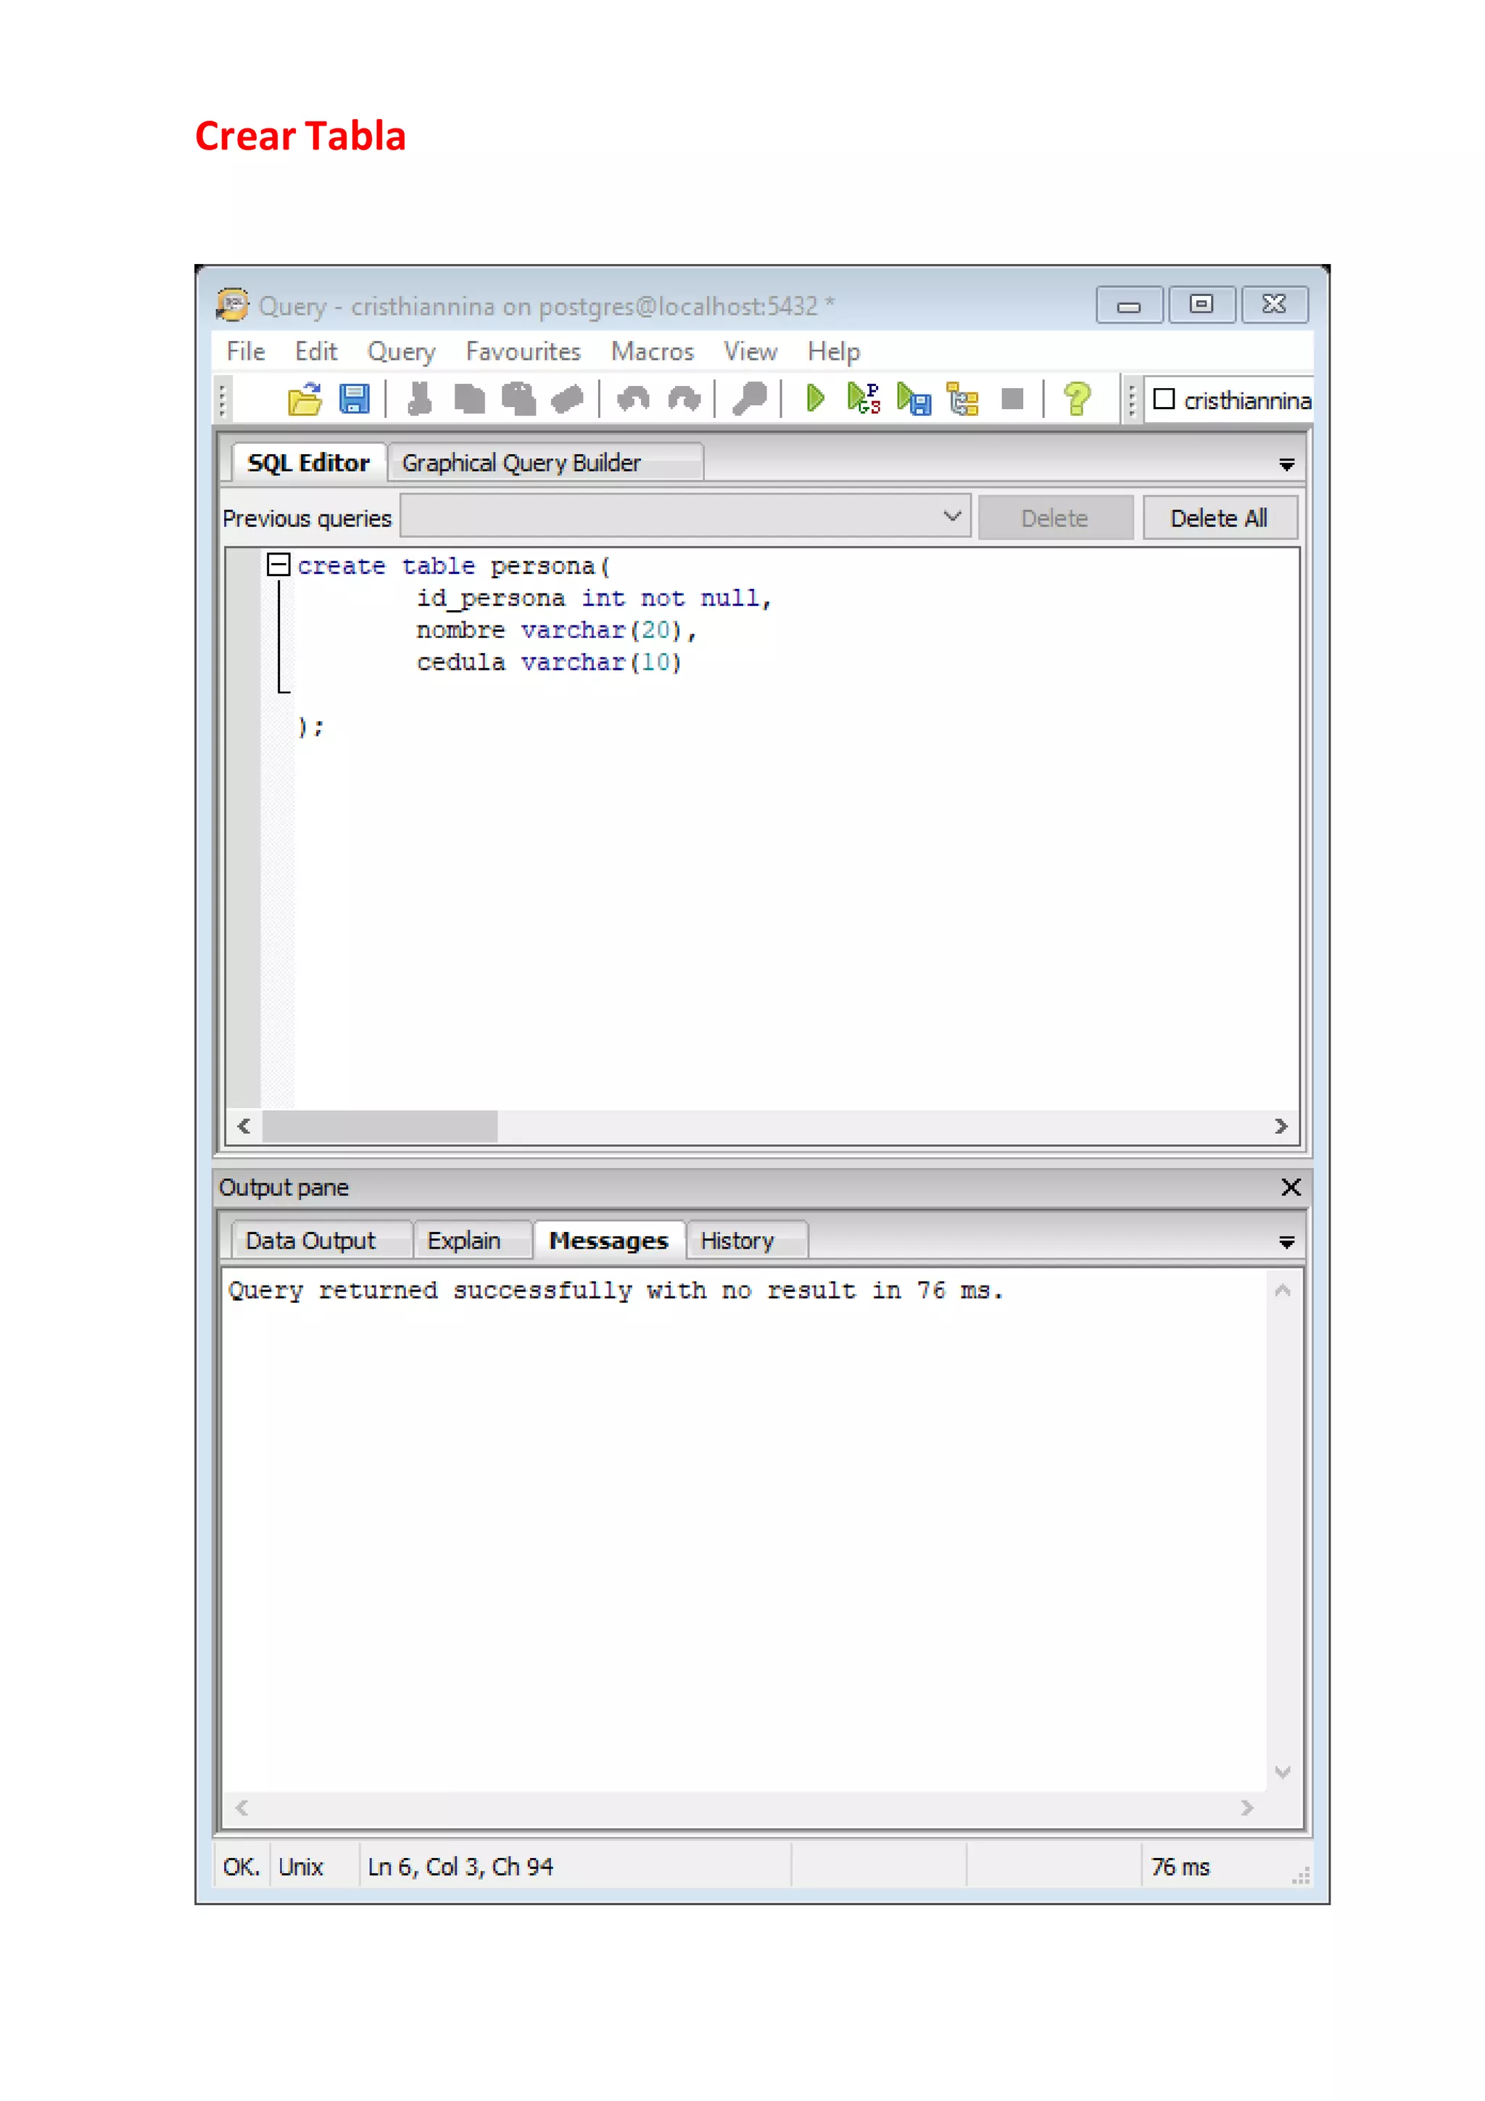Select the Messages tab
Viewport: 1485px width, 2101px height.
click(x=609, y=1240)
